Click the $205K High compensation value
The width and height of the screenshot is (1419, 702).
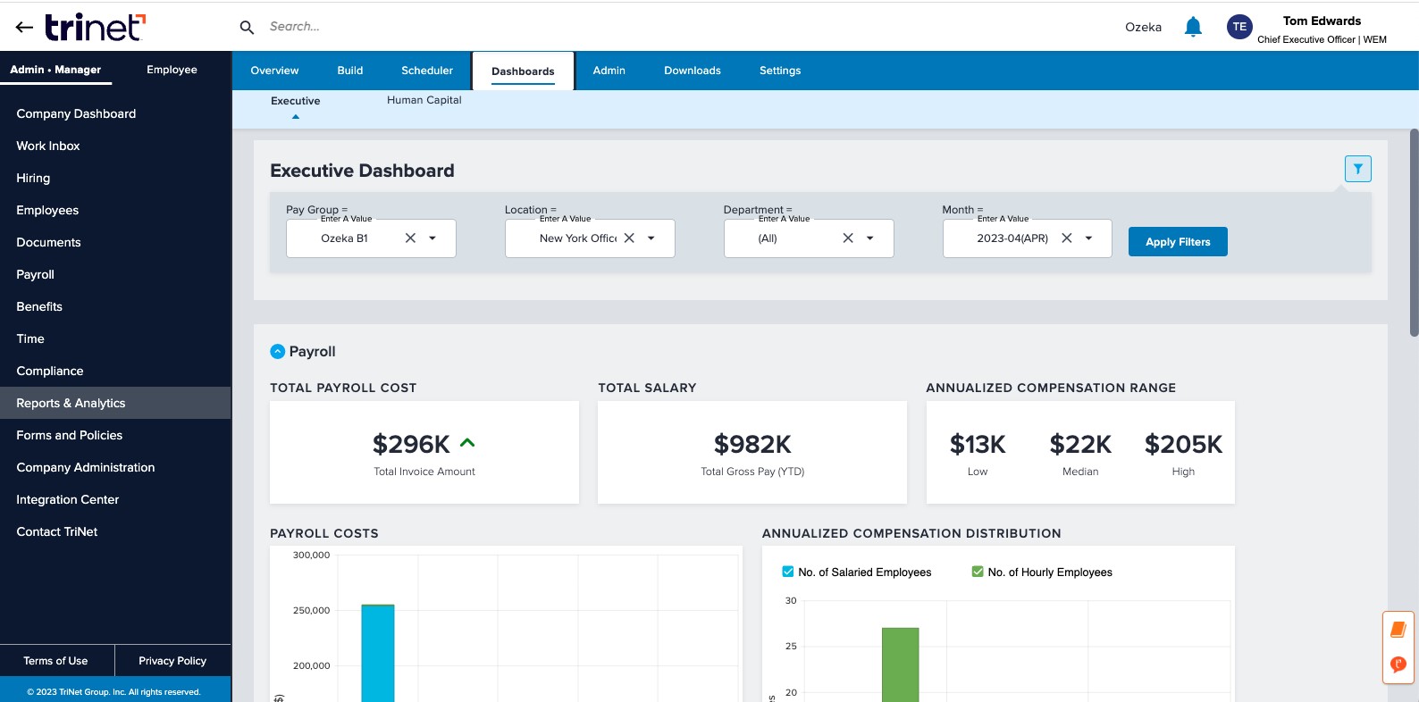coord(1183,444)
